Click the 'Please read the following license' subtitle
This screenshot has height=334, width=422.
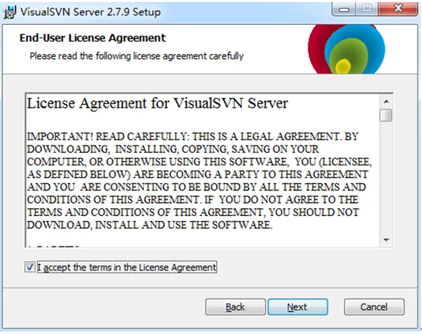[x=136, y=56]
